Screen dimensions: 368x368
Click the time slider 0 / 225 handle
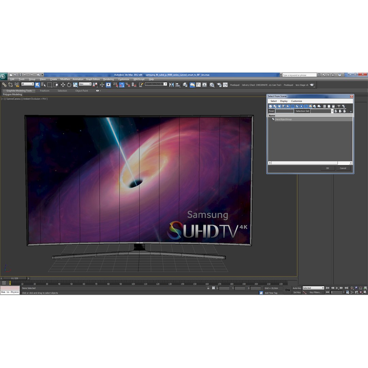(x=15, y=278)
